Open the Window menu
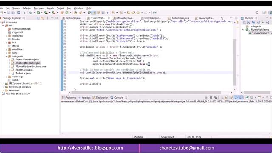 point(78,8)
